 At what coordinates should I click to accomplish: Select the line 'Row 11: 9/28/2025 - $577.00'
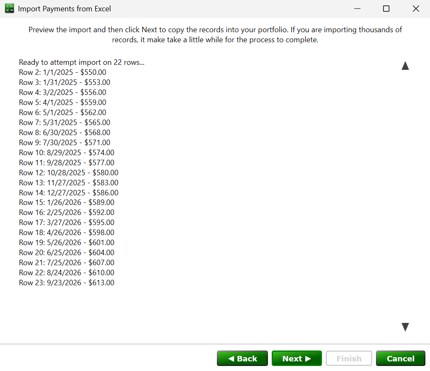pos(67,163)
